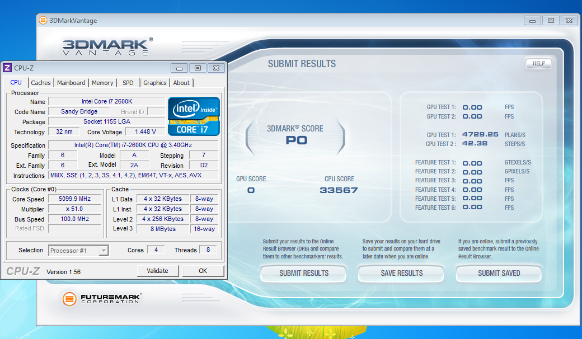Click the GPU TEST 1 value 0.00
The image size is (582, 339).
click(x=472, y=107)
